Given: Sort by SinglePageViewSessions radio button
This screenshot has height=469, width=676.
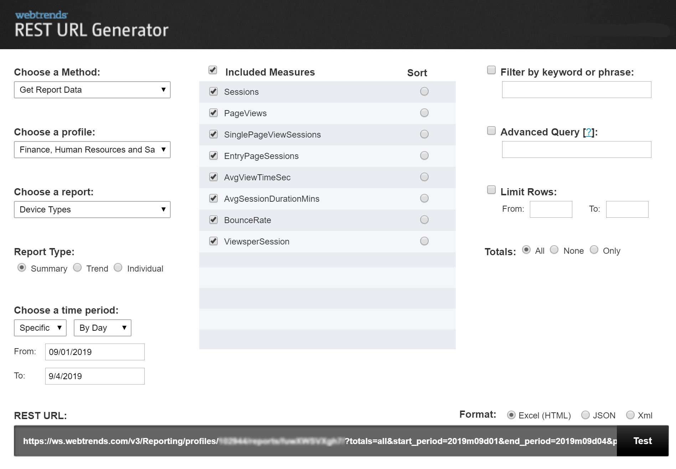Looking at the screenshot, I should coord(424,134).
